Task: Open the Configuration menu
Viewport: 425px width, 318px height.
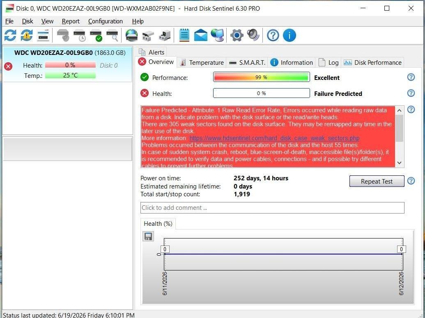Action: point(106,21)
